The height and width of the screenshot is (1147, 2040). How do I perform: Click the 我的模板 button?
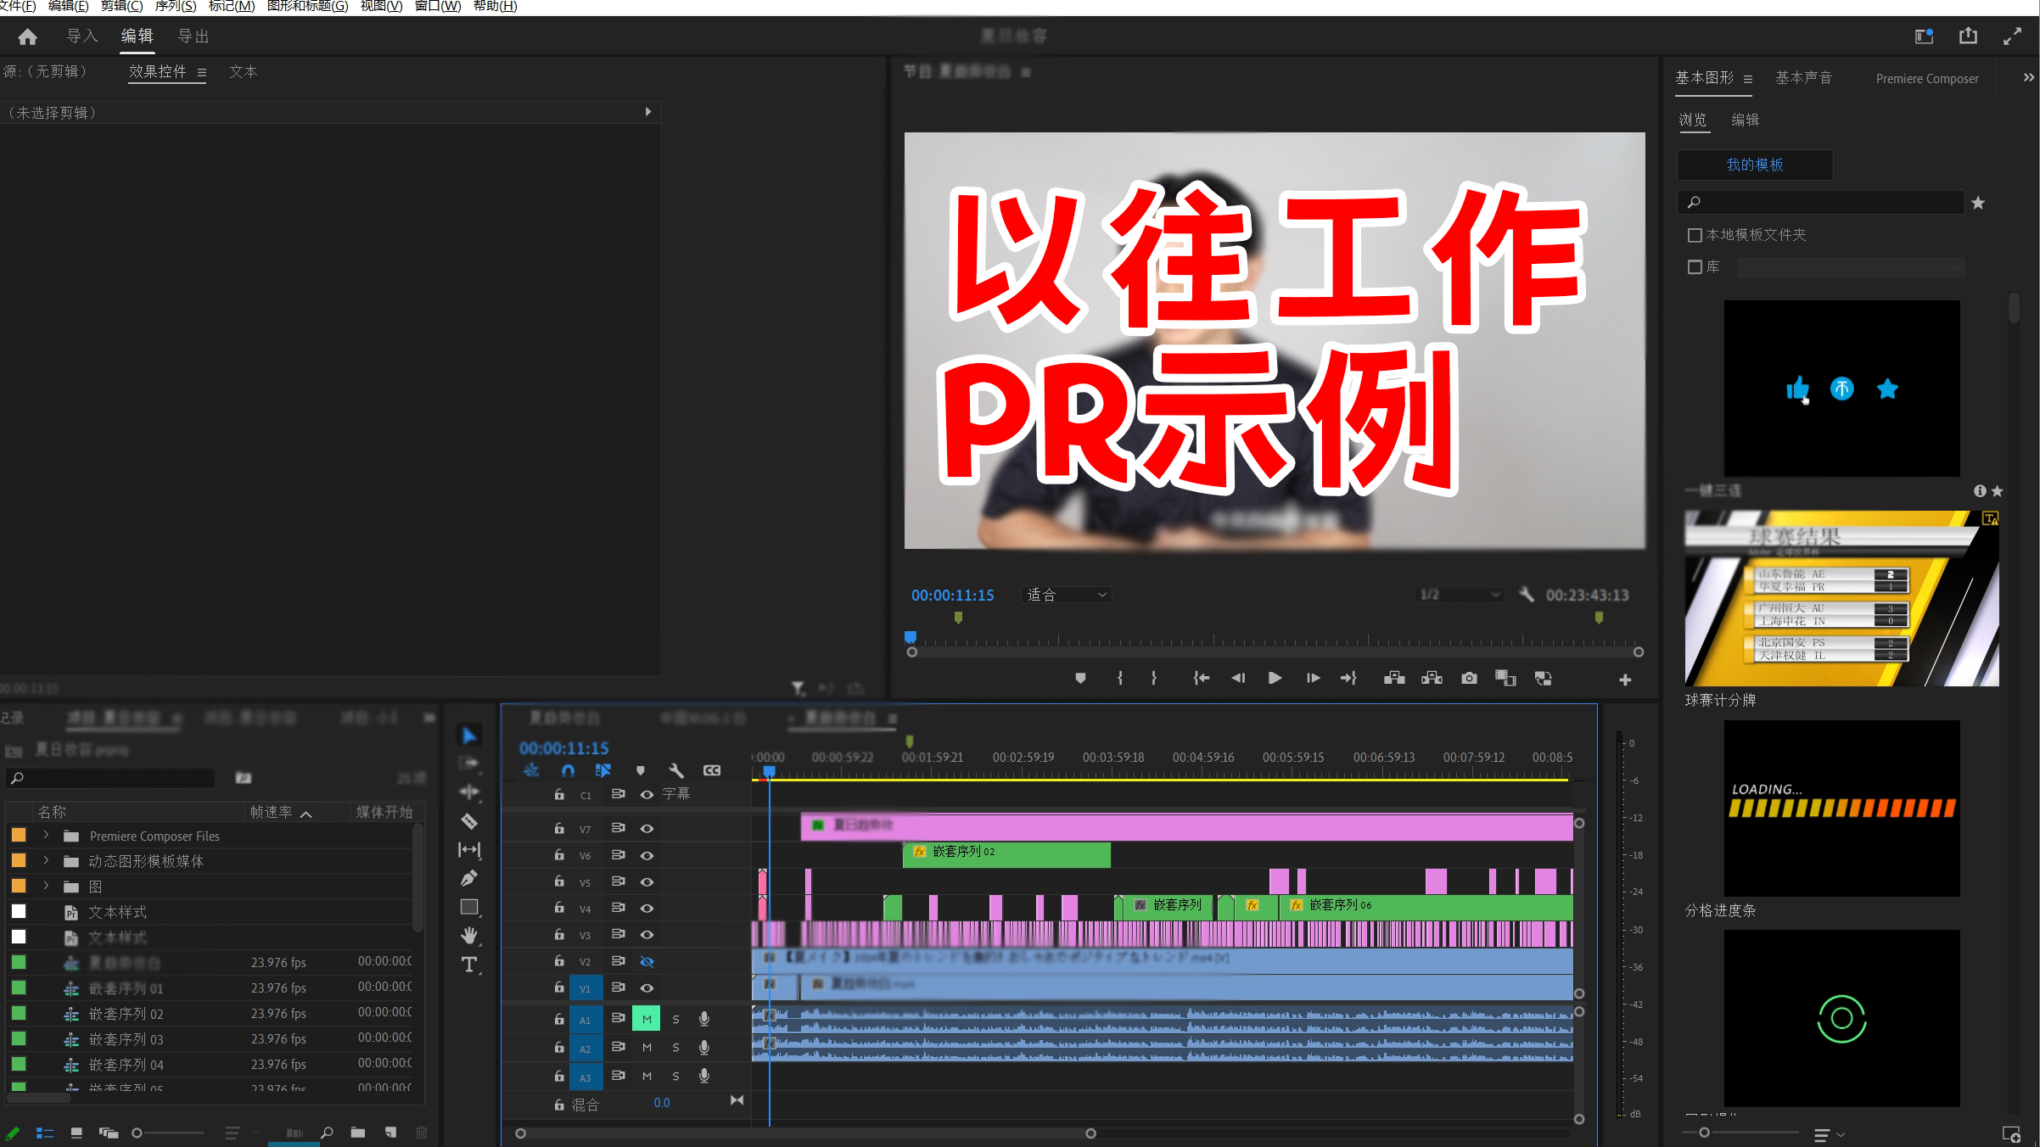tap(1754, 165)
